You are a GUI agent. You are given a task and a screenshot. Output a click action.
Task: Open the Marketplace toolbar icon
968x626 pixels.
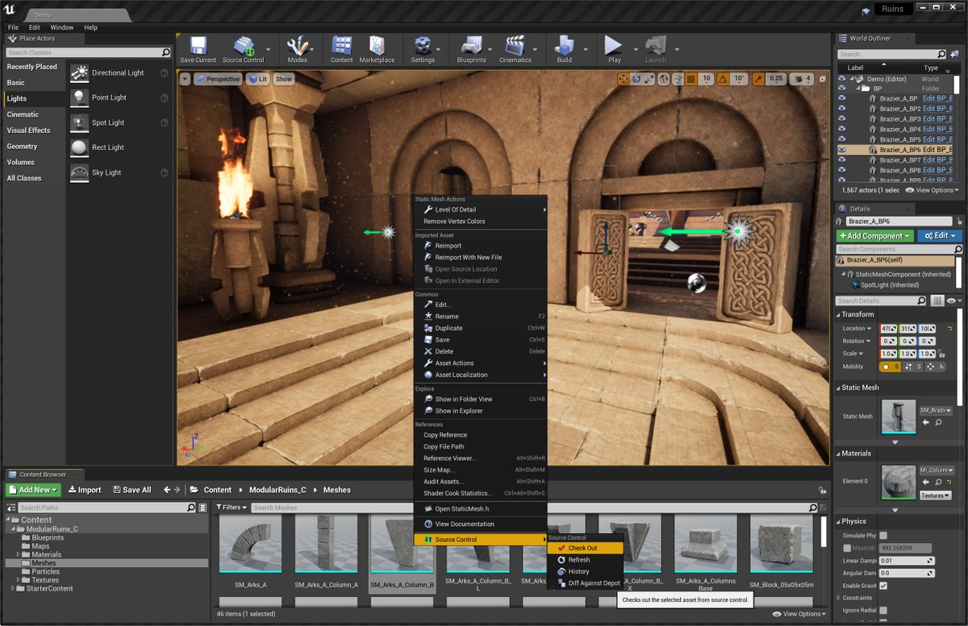pyautogui.click(x=377, y=49)
